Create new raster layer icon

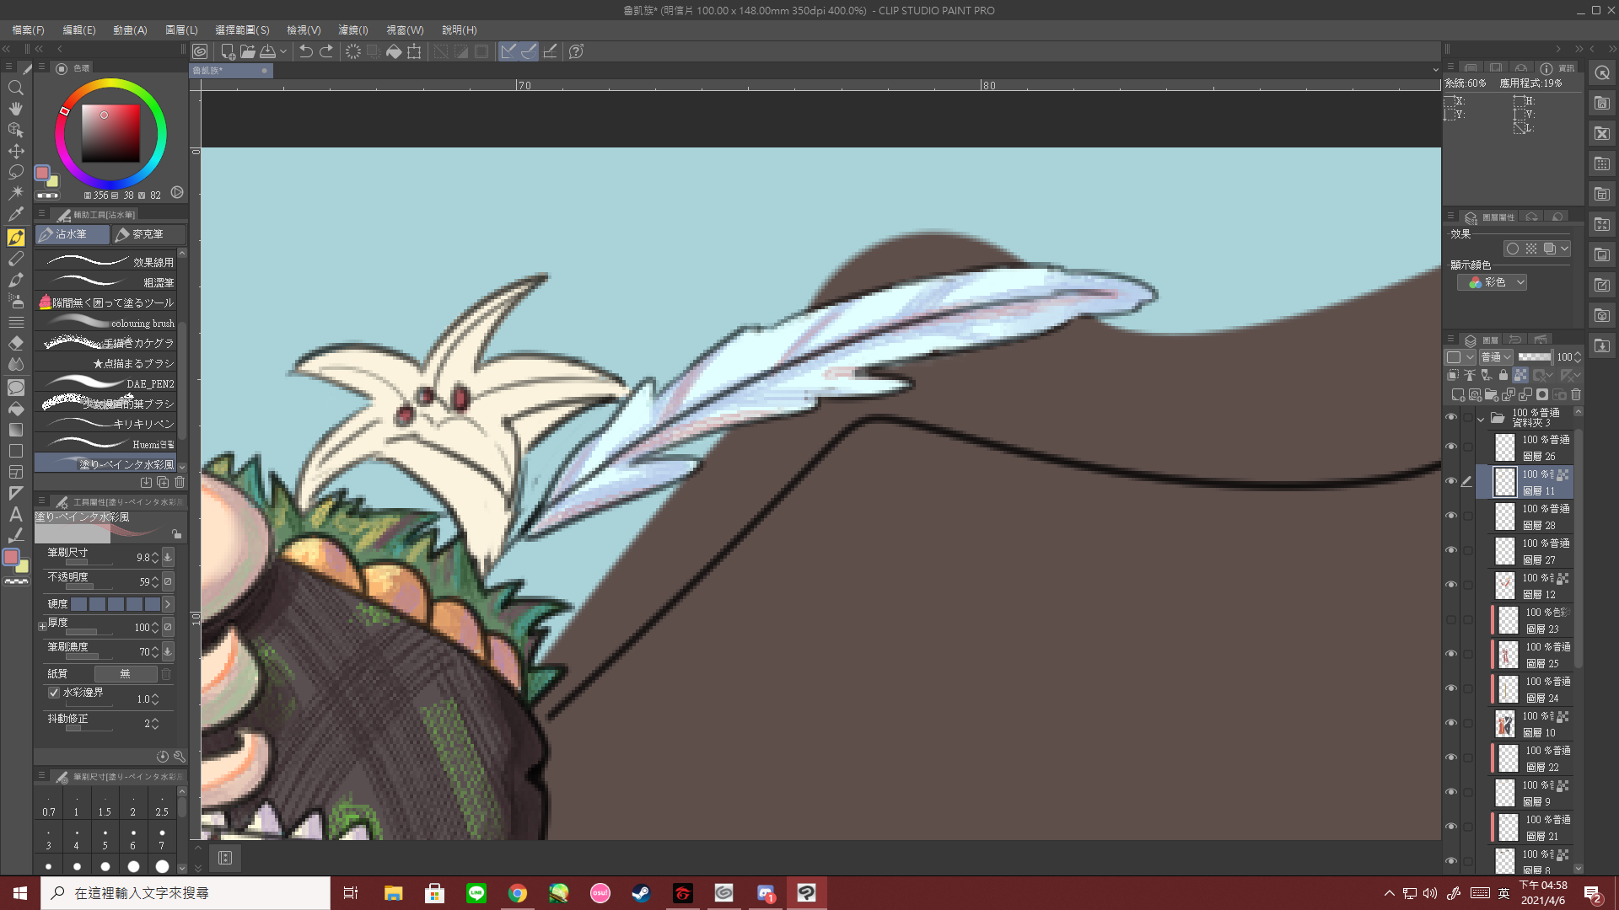(x=1457, y=394)
